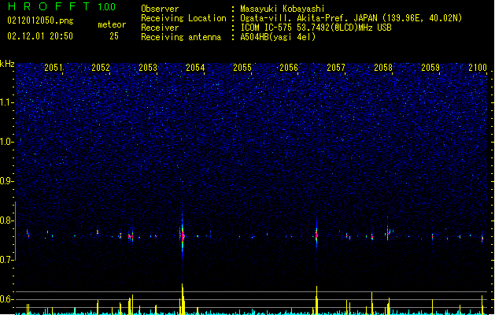This screenshot has height=315, width=495.
Task: Click the Observer label
Action: pyautogui.click(x=160, y=9)
